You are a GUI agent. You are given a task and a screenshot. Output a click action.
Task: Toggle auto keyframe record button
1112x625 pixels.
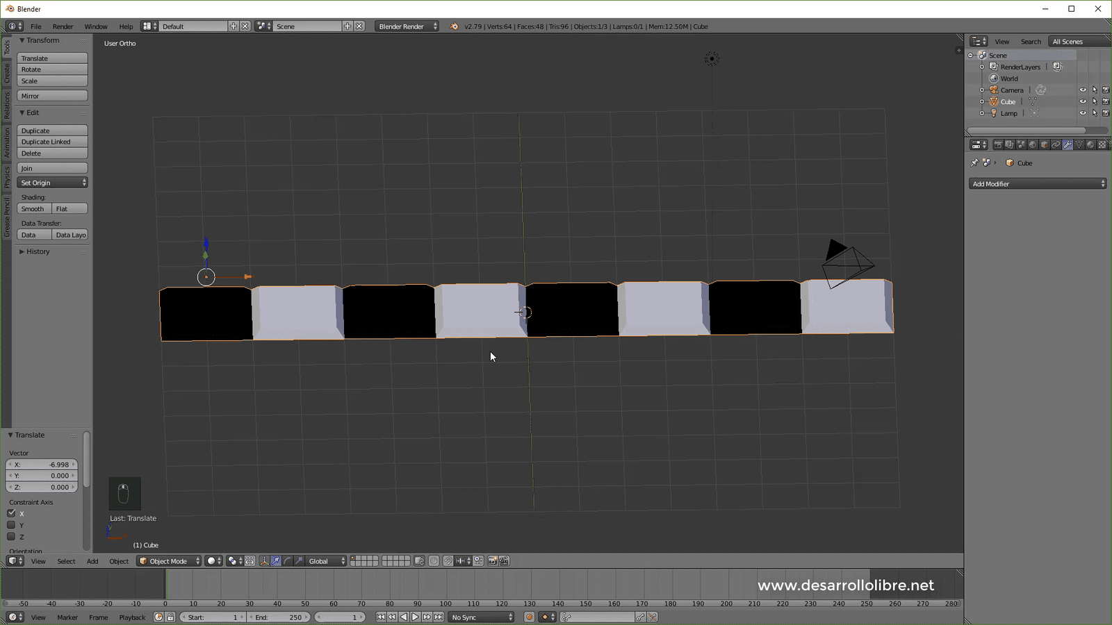tap(529, 617)
